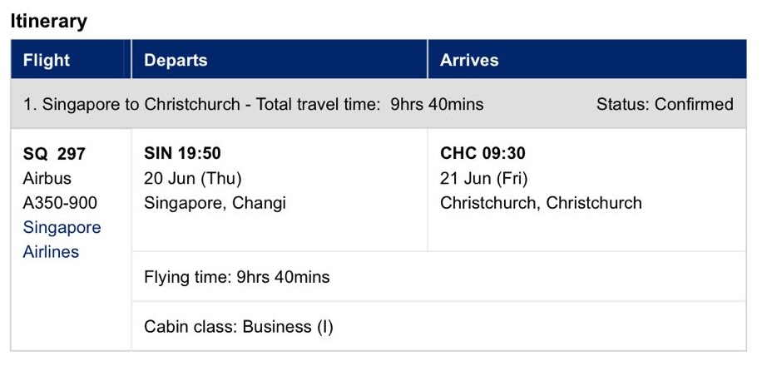Select the 21 Jun (Fri) arrival date
Image resolution: width=762 pixels, height=366 pixels.
coord(484,178)
